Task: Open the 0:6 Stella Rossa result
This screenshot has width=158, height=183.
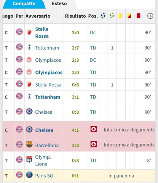Action: pos(75,85)
